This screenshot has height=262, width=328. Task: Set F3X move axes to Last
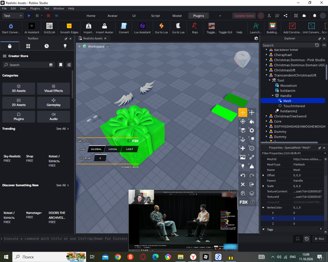(129, 149)
